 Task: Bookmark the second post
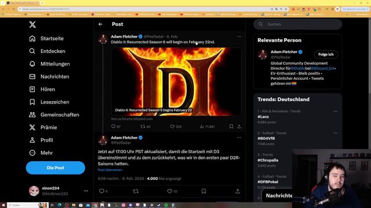click(x=203, y=191)
